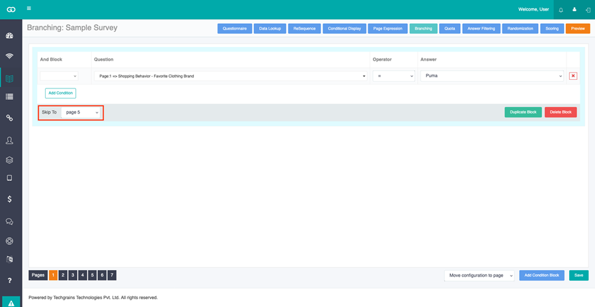Image resolution: width=595 pixels, height=307 pixels.
Task: Click the notification bell icon
Action: tap(561, 10)
